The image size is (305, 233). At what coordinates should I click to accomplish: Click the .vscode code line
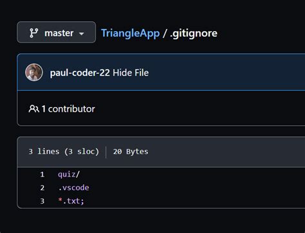(73, 187)
